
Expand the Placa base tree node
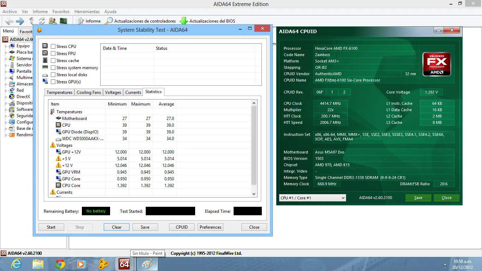click(6, 52)
